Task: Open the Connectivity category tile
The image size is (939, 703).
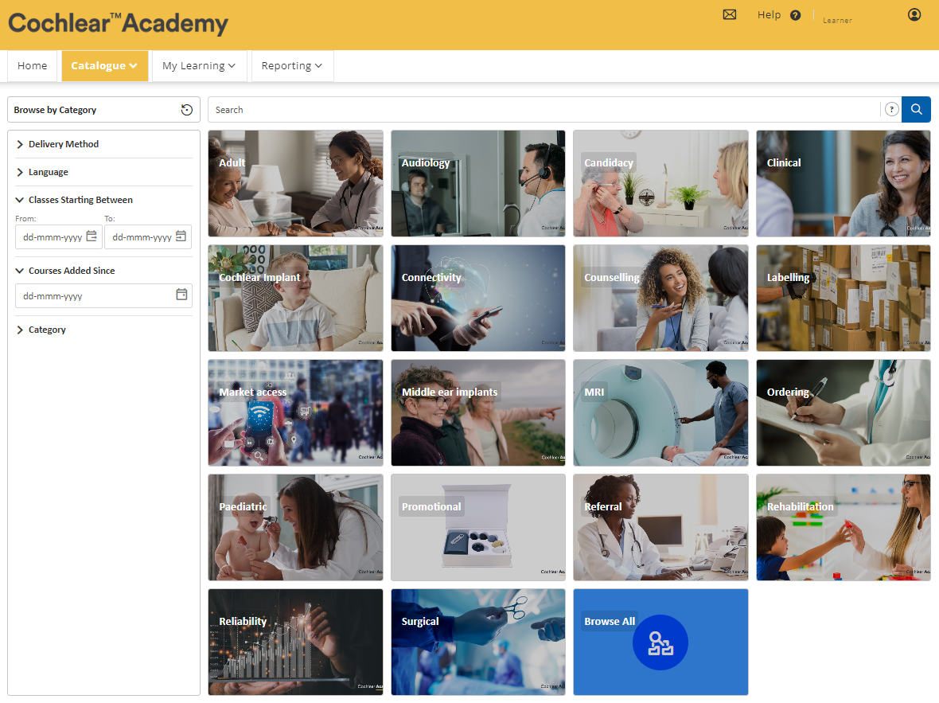Action: pos(478,298)
